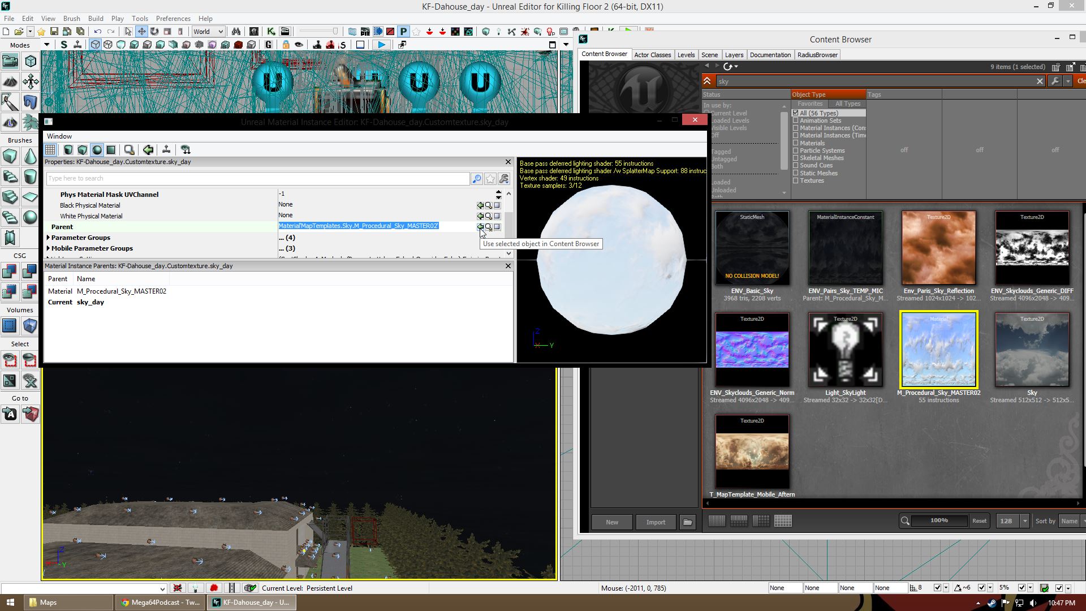This screenshot has height=611, width=1086.
Task: Check the Materials type filter
Action: pyautogui.click(x=795, y=143)
